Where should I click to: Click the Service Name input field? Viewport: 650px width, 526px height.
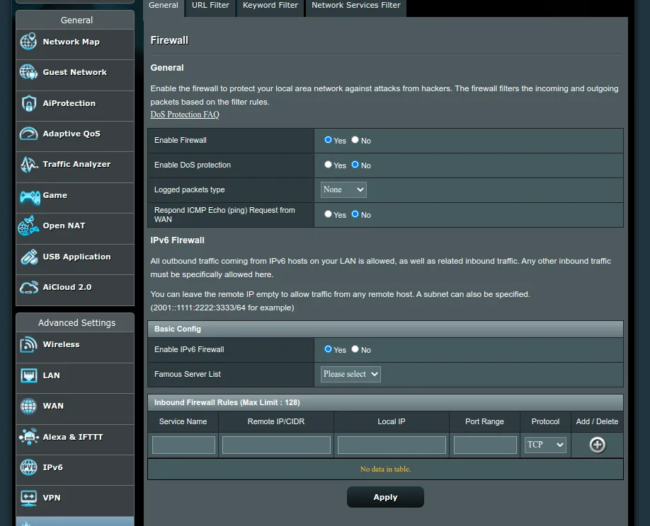coord(183,445)
